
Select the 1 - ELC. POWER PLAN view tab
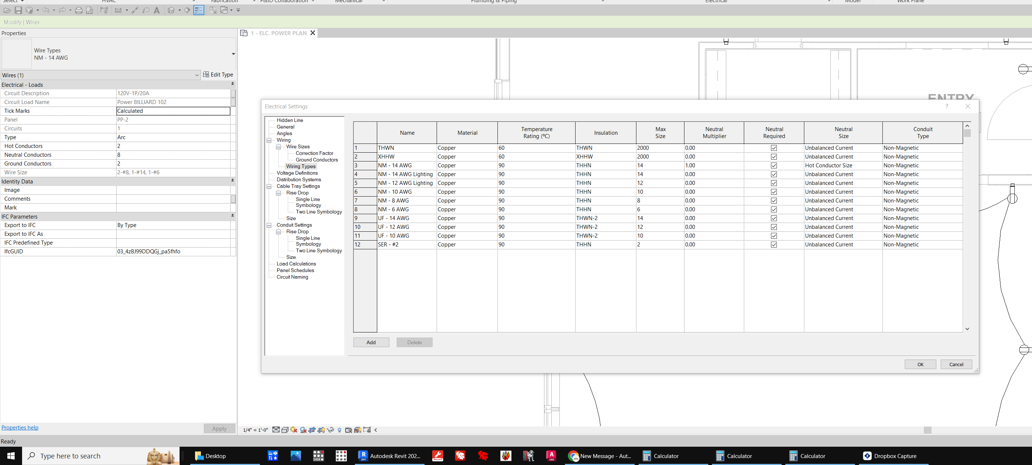pos(278,33)
